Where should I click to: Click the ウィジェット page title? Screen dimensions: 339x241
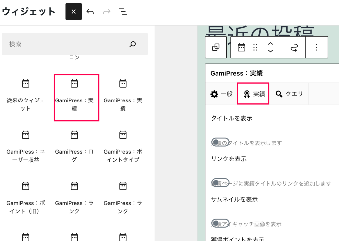[x=29, y=12]
